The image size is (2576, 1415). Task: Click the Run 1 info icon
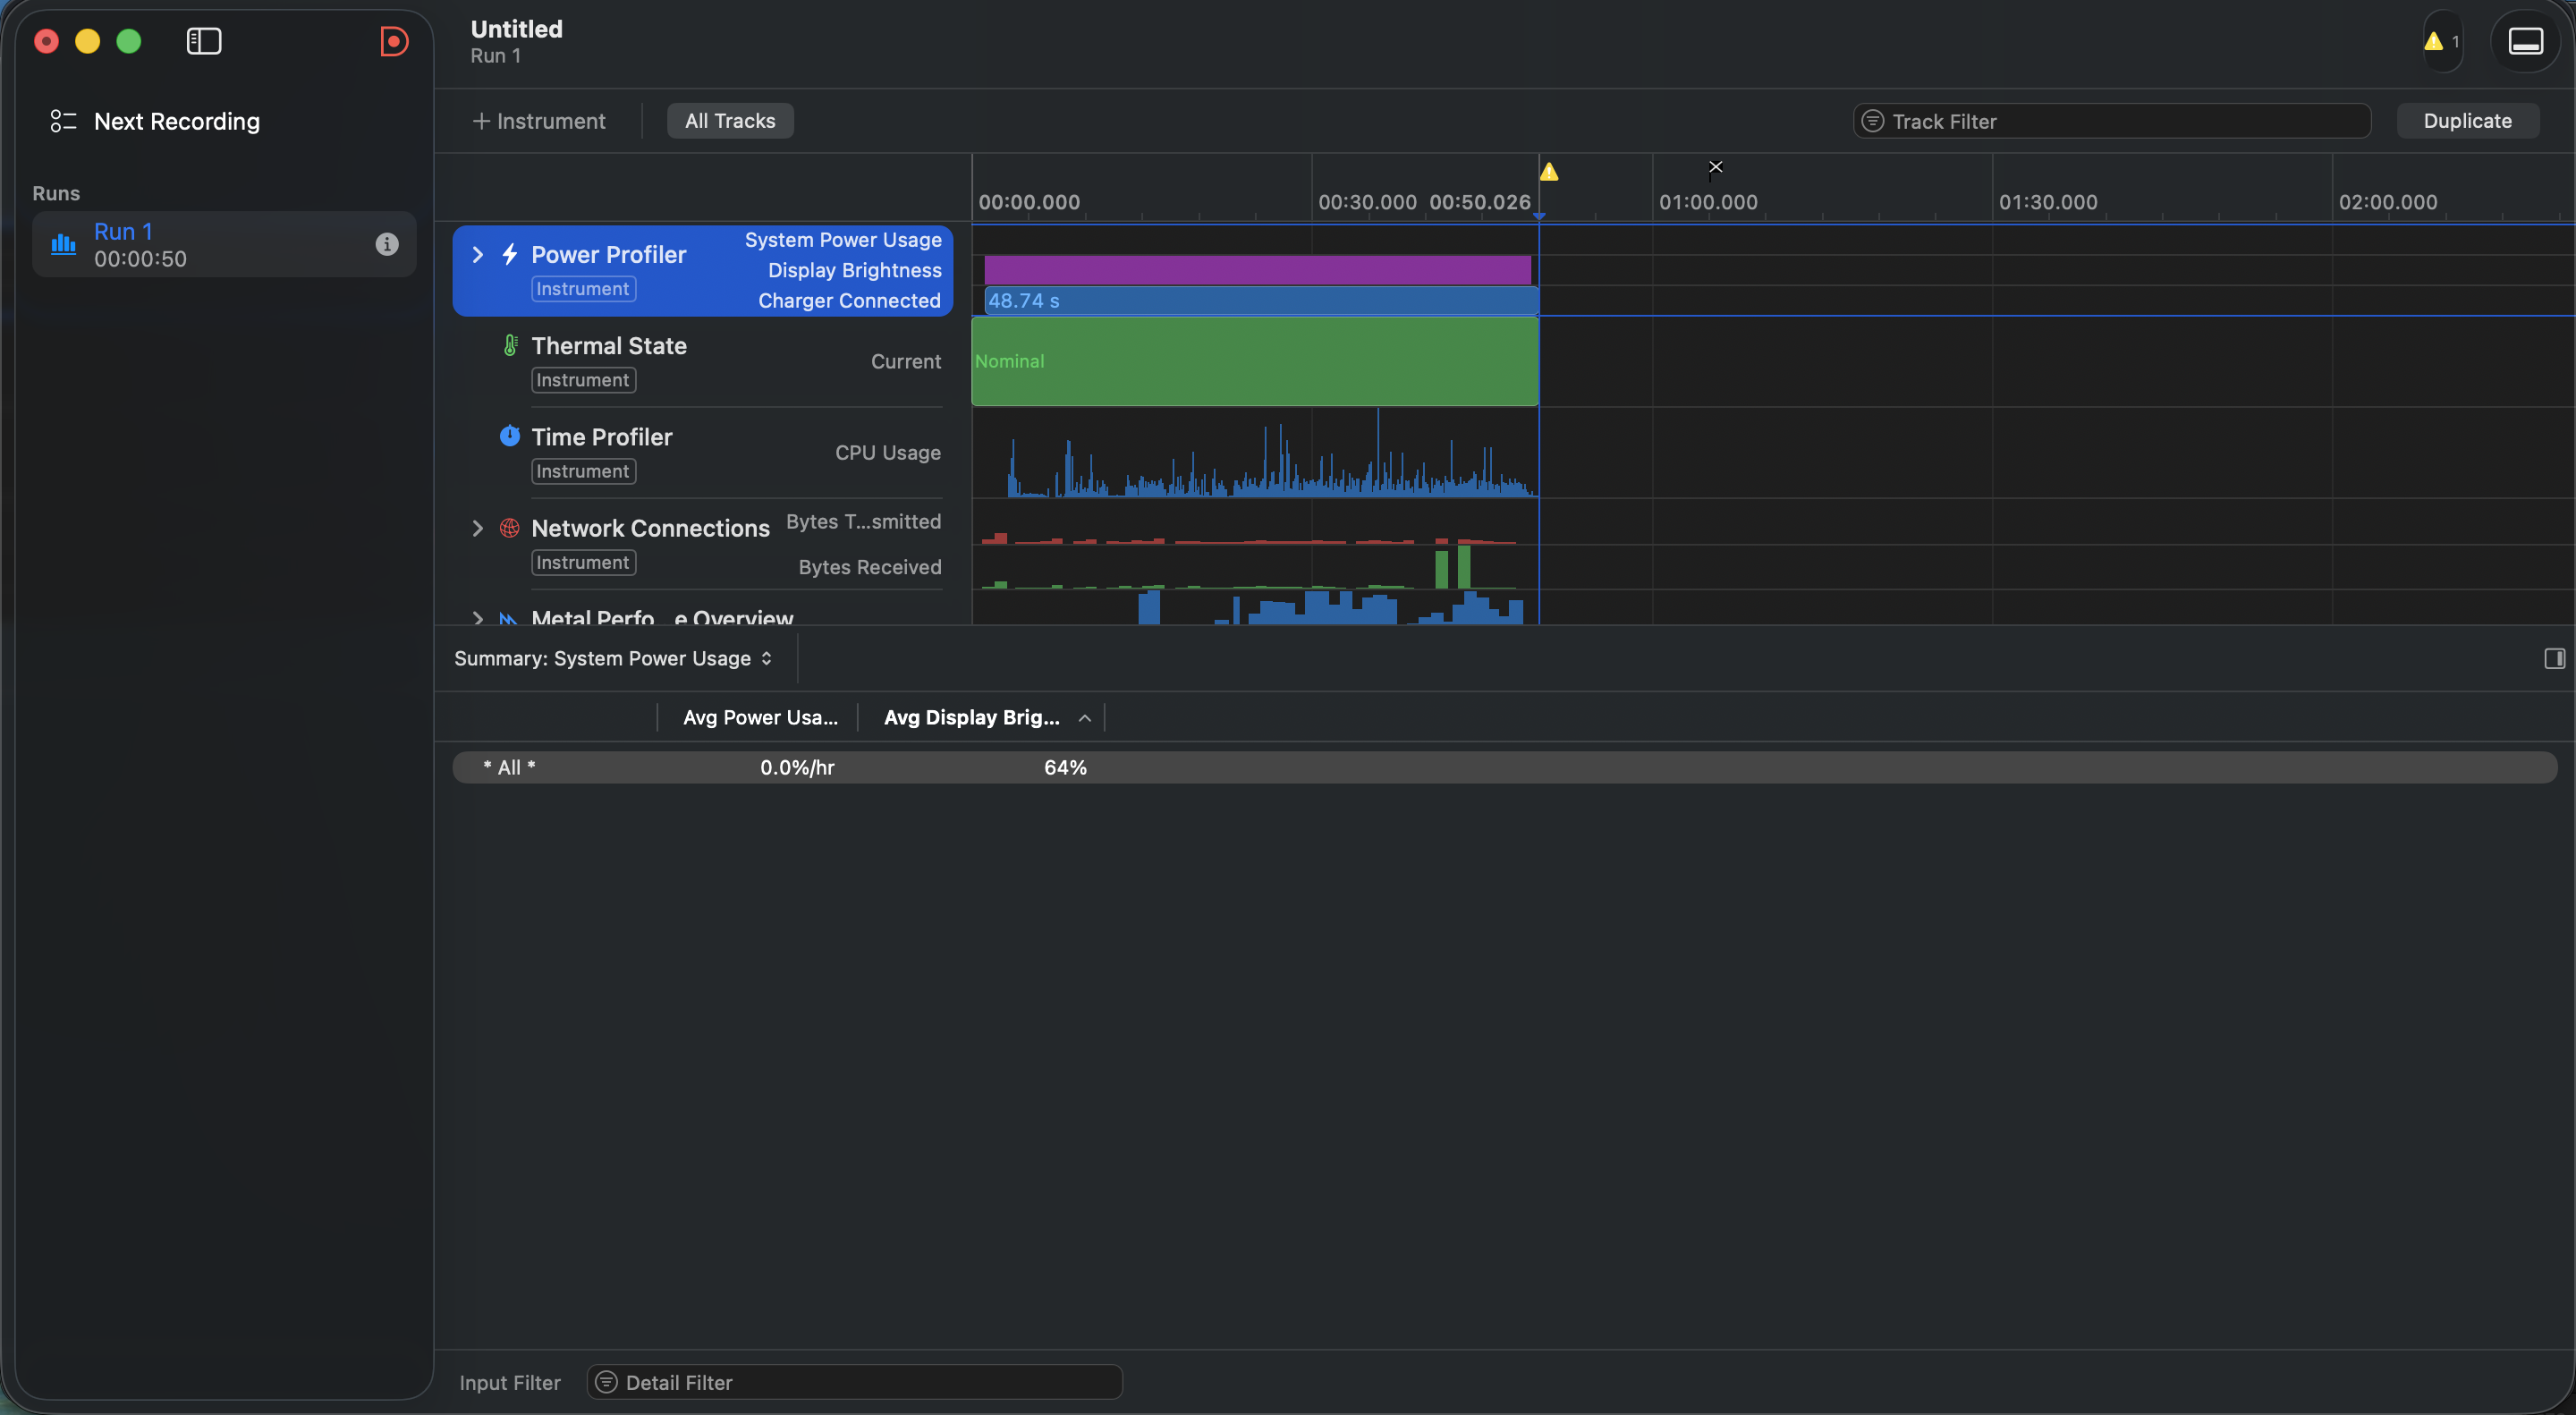(387, 244)
